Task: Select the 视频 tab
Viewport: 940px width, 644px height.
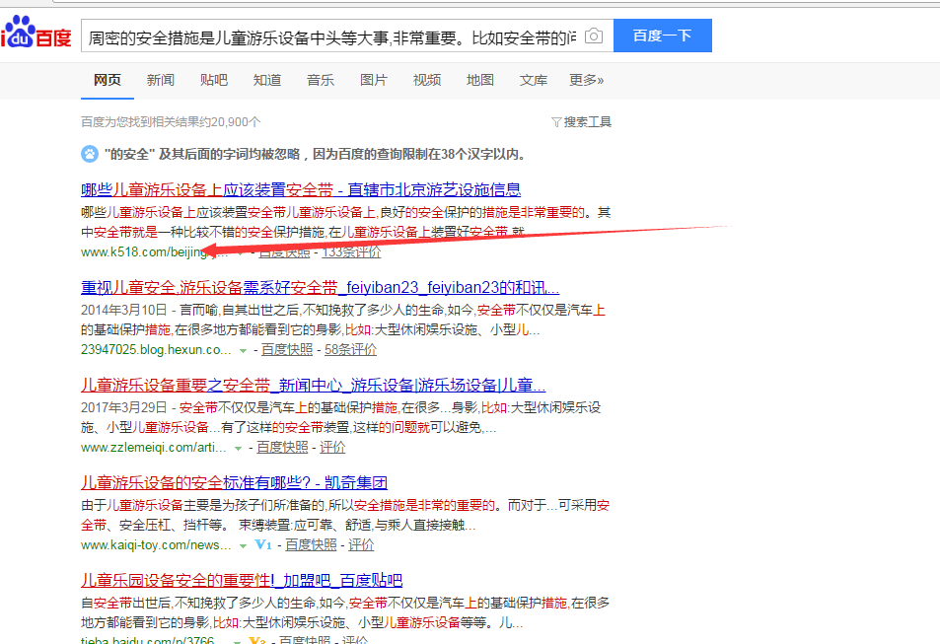Action: [x=427, y=80]
